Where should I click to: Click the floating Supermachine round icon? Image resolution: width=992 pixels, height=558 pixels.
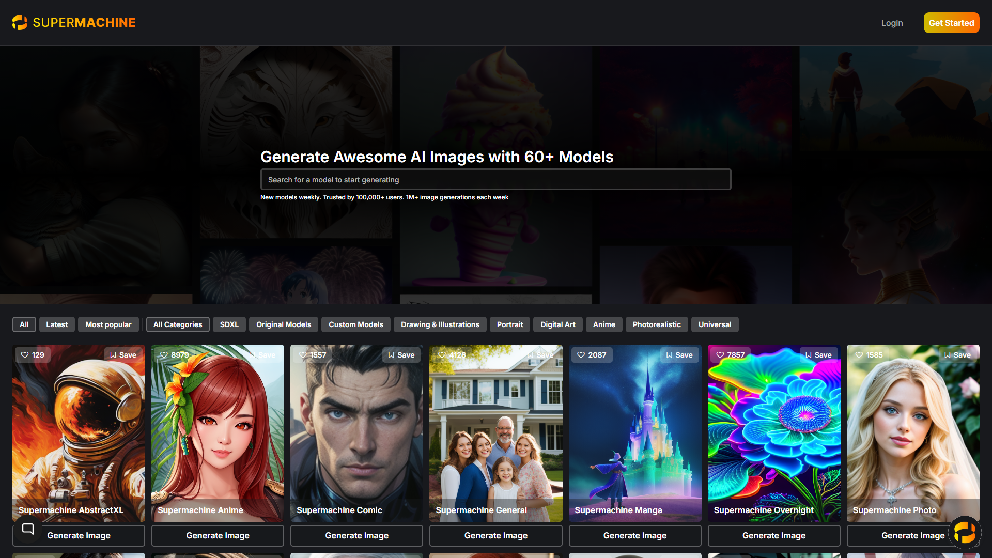964,532
